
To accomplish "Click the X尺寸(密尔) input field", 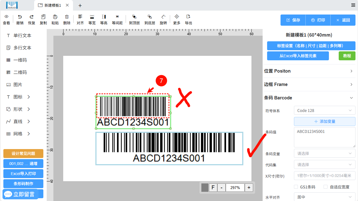I will [324, 176].
